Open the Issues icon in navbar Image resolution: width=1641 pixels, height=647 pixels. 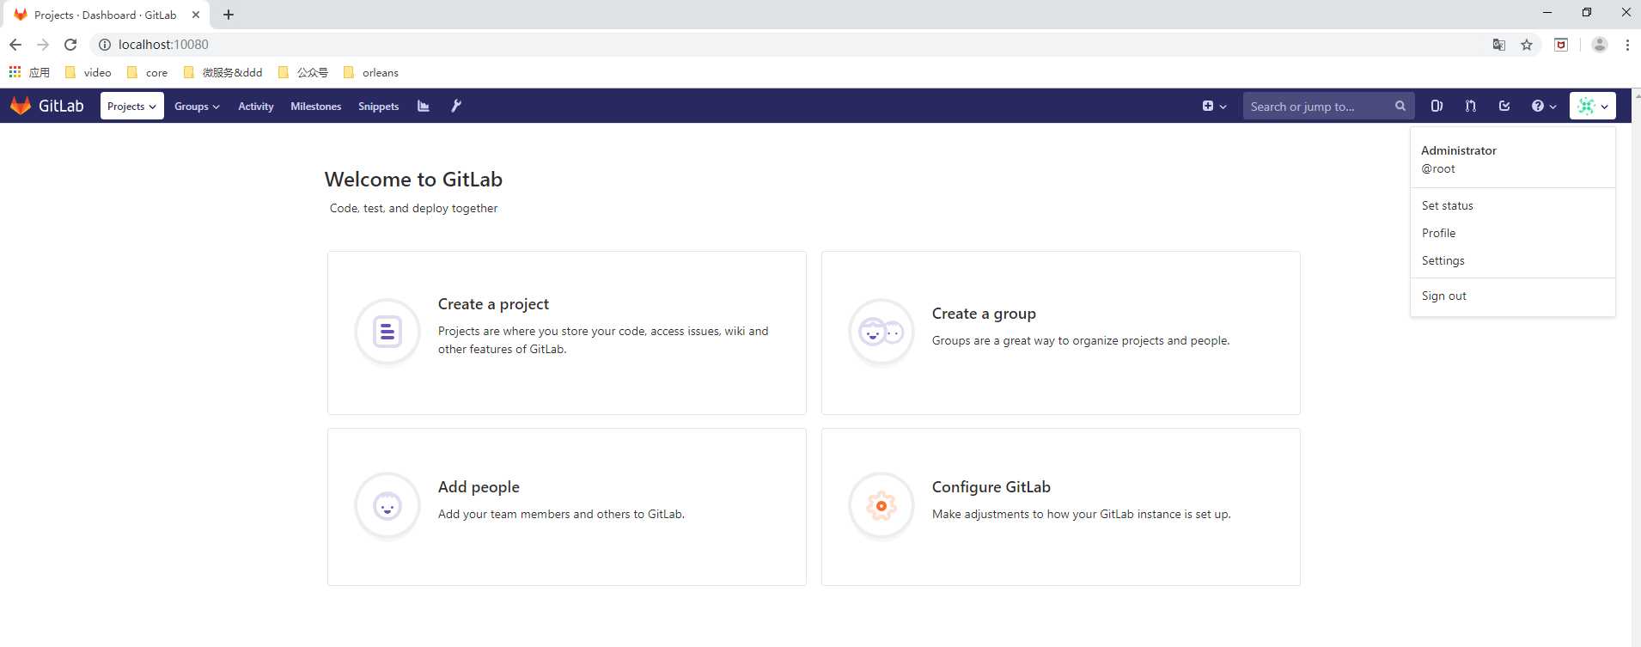coord(1437,106)
